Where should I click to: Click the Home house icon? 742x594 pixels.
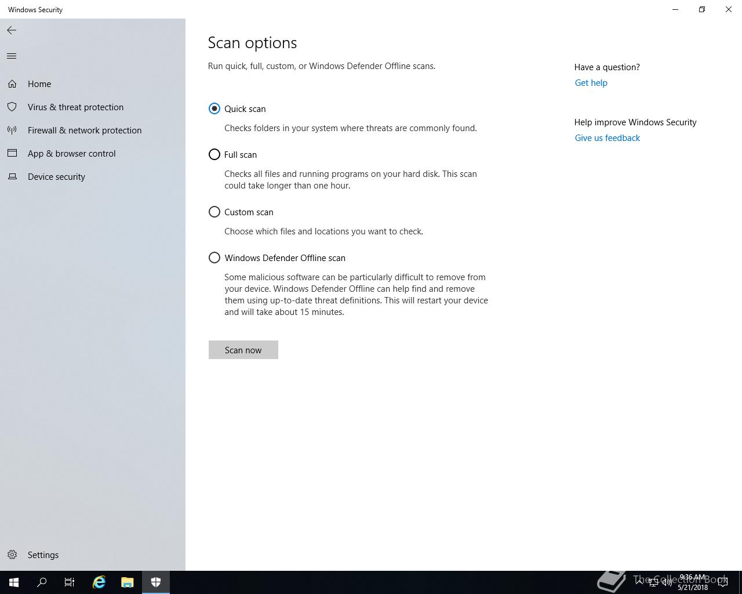tap(12, 84)
